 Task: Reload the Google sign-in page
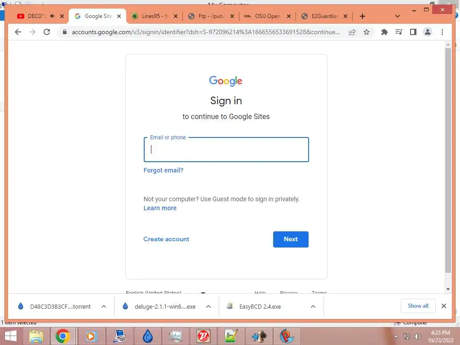47,32
